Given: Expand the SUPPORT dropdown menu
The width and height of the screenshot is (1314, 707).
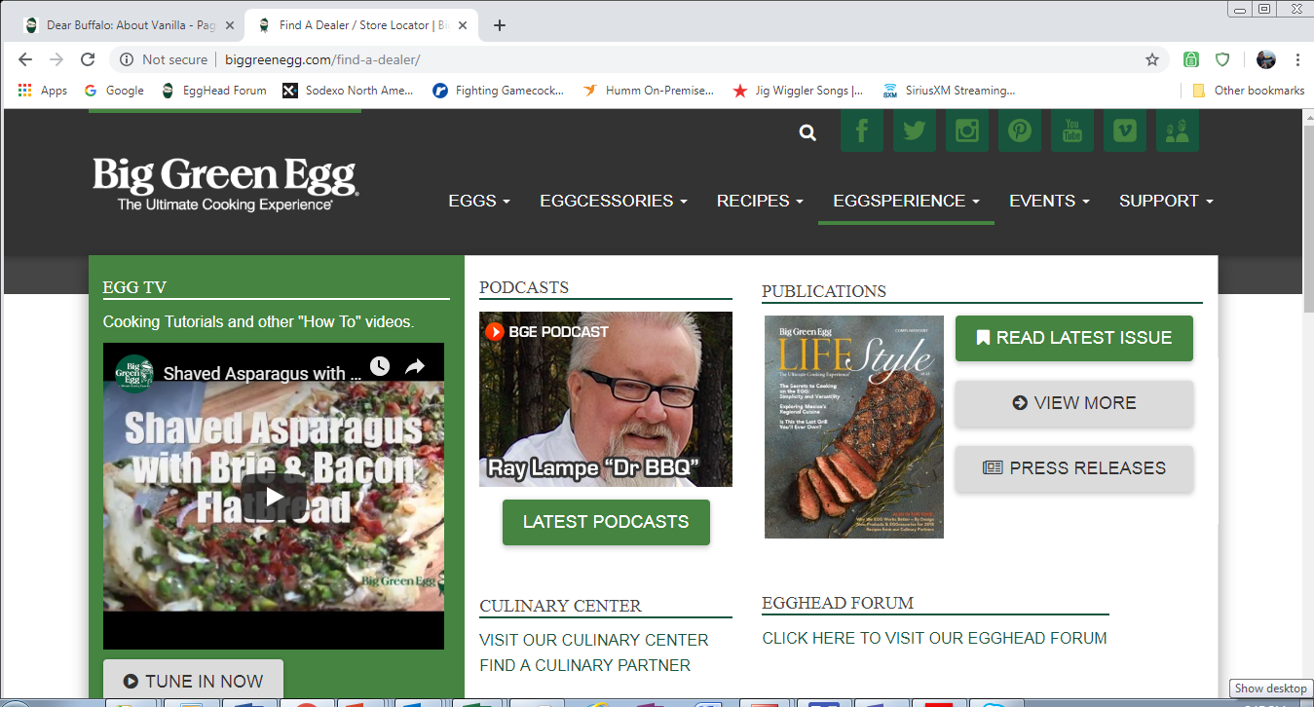Looking at the screenshot, I should (x=1166, y=201).
